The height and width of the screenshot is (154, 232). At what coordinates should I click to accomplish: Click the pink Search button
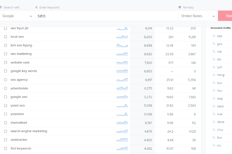pyautogui.click(x=225, y=16)
